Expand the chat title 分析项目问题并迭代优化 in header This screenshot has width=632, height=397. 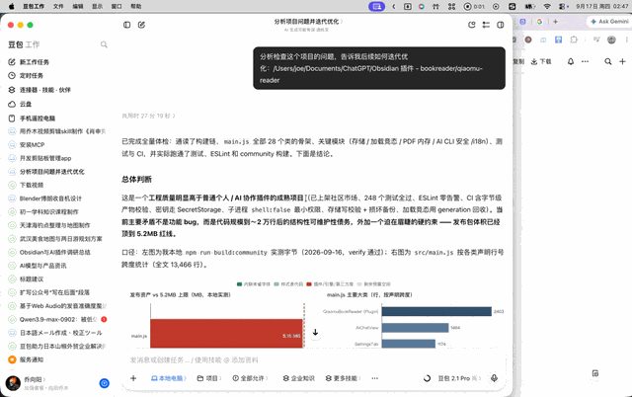[308, 22]
